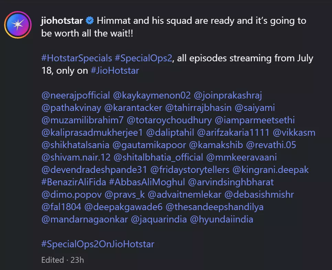Open the jiohotstar username link
The height and width of the screenshot is (270, 332).
coord(62,21)
